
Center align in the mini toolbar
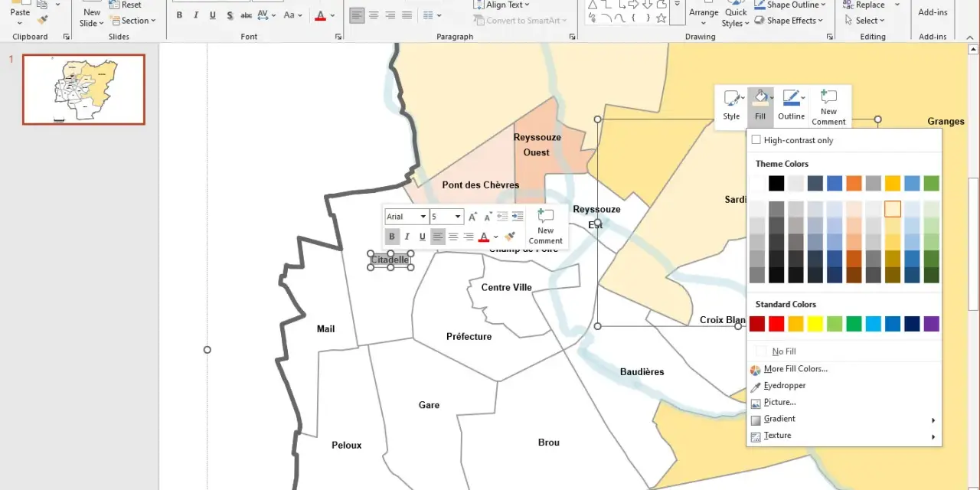coord(453,237)
